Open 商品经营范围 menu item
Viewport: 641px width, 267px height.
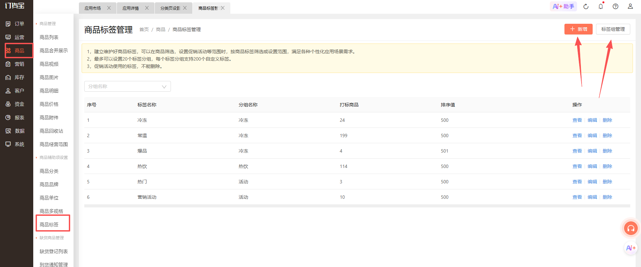click(x=54, y=144)
